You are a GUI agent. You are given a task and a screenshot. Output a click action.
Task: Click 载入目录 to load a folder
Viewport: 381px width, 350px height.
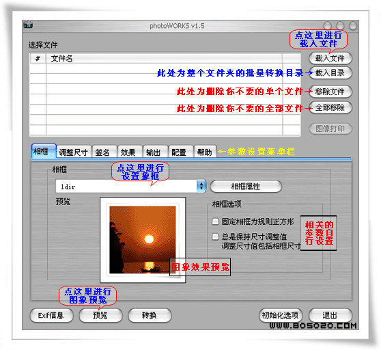pyautogui.click(x=330, y=72)
